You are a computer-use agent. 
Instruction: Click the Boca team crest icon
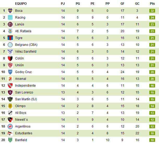pyautogui.click(x=10, y=11)
